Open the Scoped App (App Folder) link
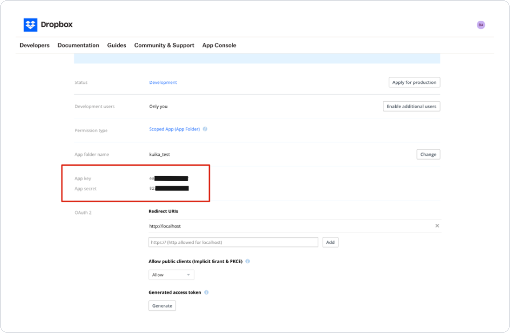 coord(175,129)
